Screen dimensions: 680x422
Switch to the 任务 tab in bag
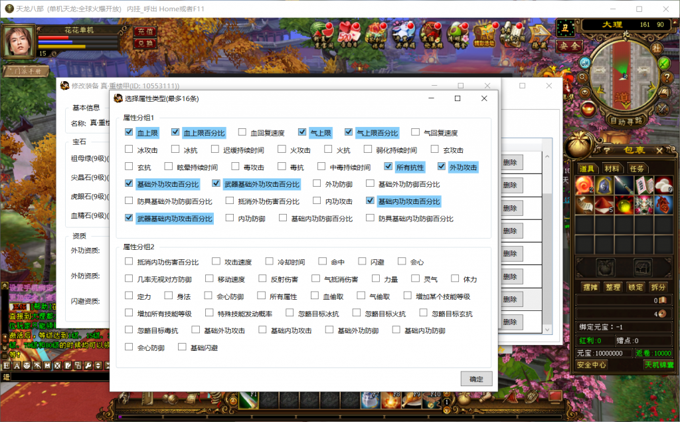tap(637, 168)
